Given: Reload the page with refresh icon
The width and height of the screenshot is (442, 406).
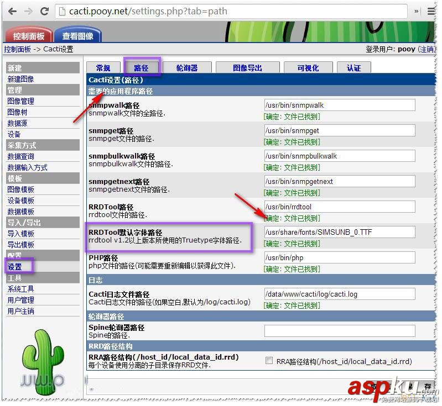Looking at the screenshot, I should [45, 11].
